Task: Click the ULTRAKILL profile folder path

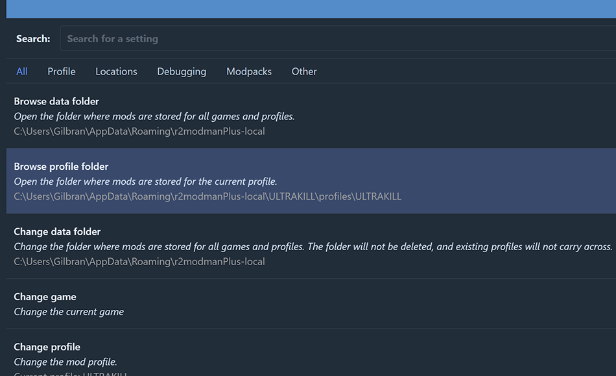Action: 207,196
